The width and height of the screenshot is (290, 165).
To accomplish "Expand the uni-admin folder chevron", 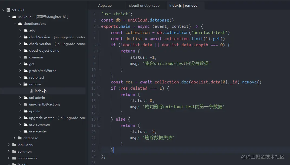I will (20, 98).
